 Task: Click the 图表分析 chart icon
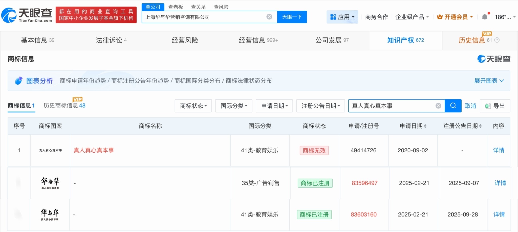click(18, 80)
